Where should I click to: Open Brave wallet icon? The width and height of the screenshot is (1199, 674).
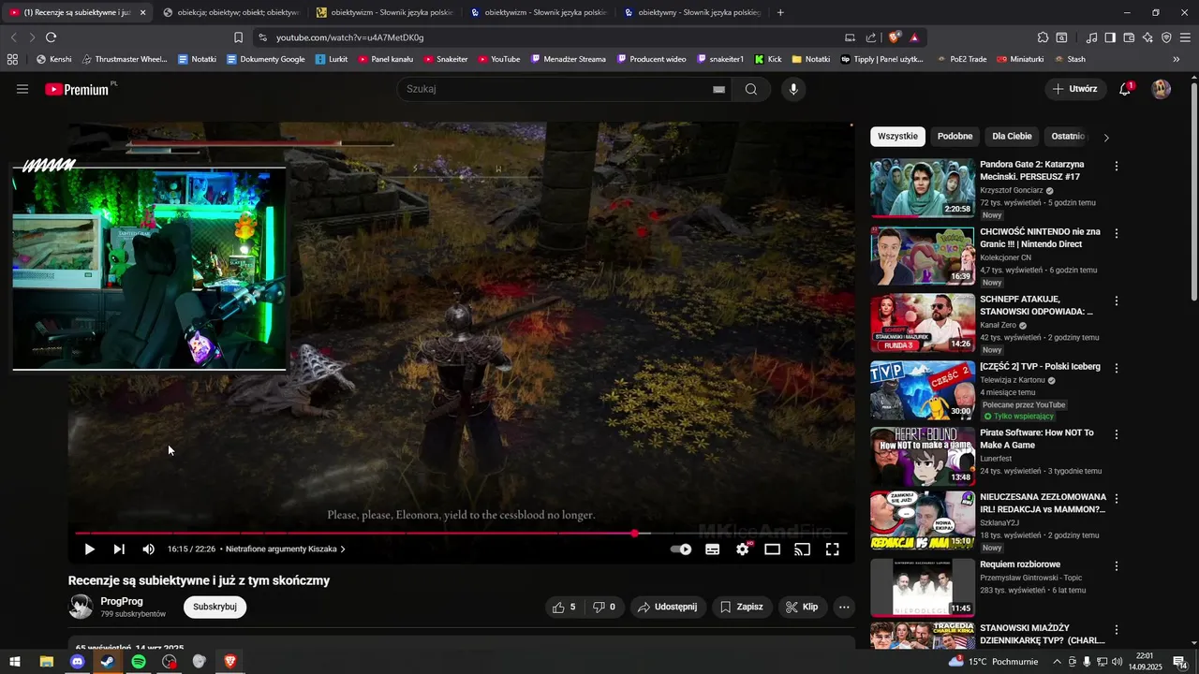pyautogui.click(x=1129, y=37)
